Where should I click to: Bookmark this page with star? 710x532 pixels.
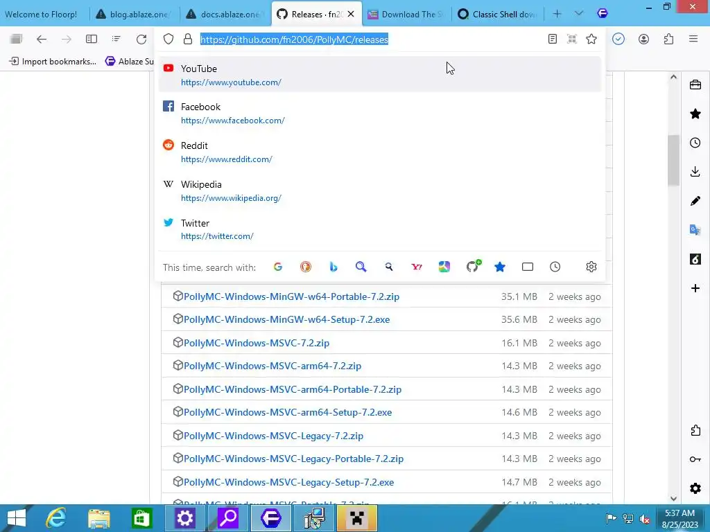tap(591, 39)
